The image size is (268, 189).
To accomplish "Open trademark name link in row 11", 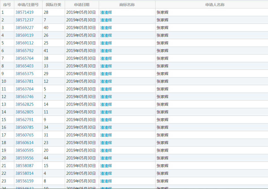I will tap(106, 89).
